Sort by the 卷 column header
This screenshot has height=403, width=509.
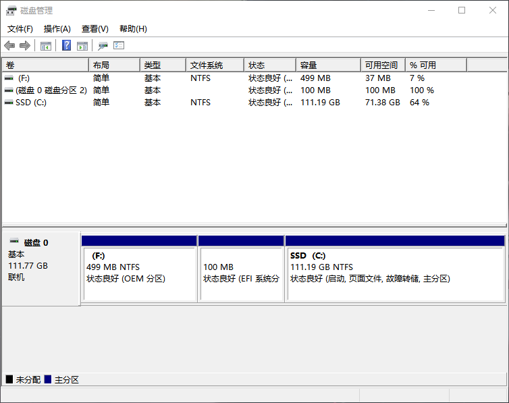pyautogui.click(x=45, y=65)
